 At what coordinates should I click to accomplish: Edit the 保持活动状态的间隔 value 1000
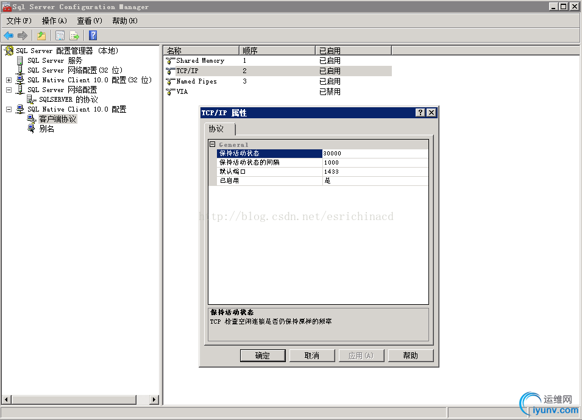[375, 162]
